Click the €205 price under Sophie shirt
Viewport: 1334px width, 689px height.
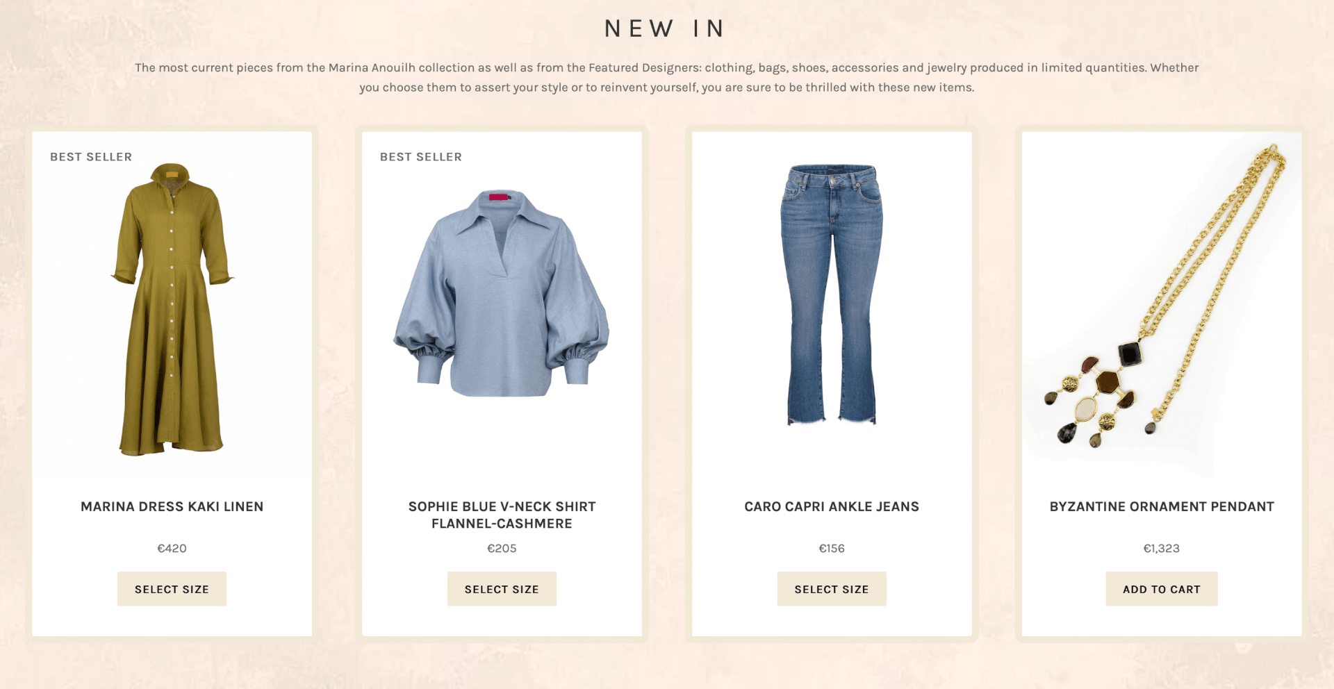click(502, 548)
